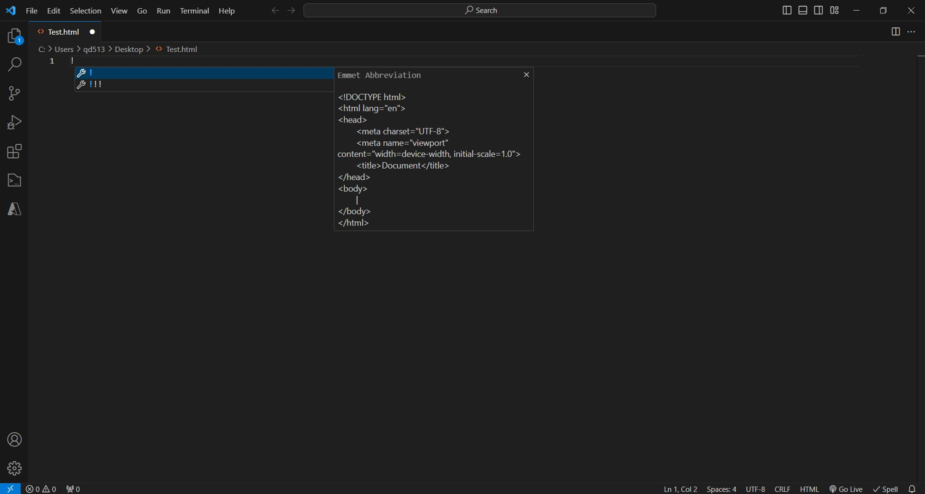Open the Remote Explorer terminal icon
The height and width of the screenshot is (494, 925).
pos(14,180)
